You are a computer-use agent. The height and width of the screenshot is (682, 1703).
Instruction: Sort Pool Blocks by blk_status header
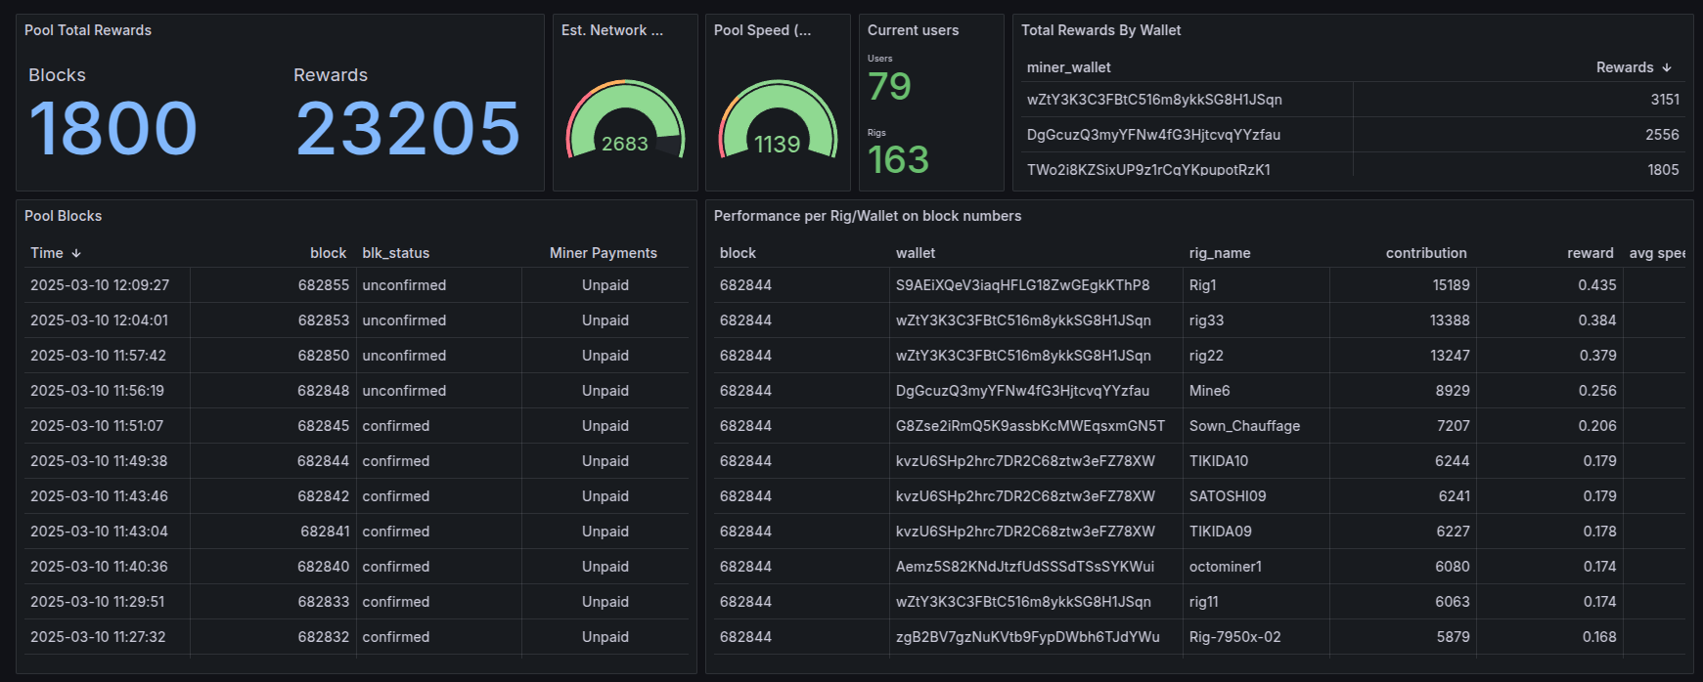396,253
